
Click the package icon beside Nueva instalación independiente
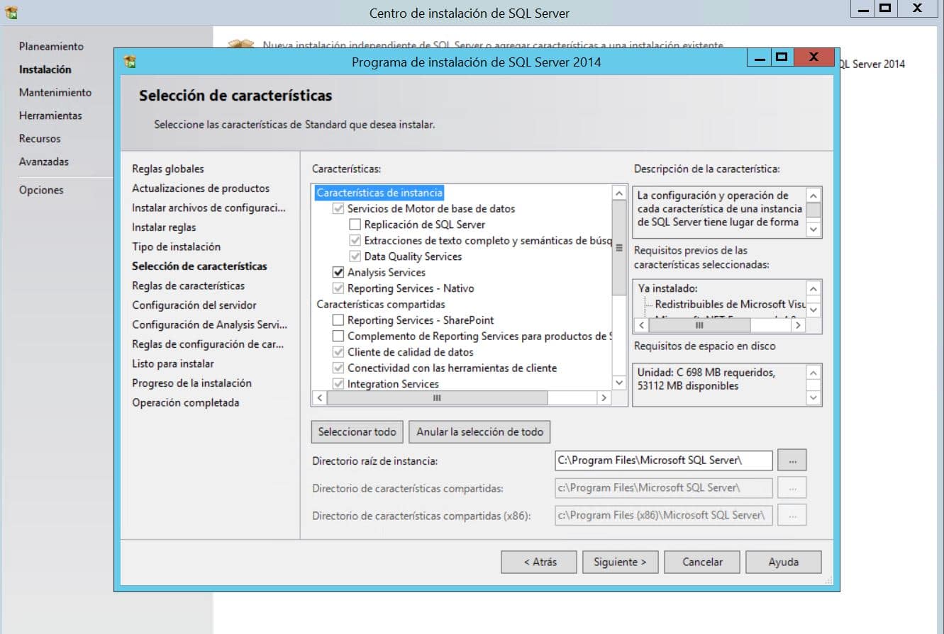point(241,44)
